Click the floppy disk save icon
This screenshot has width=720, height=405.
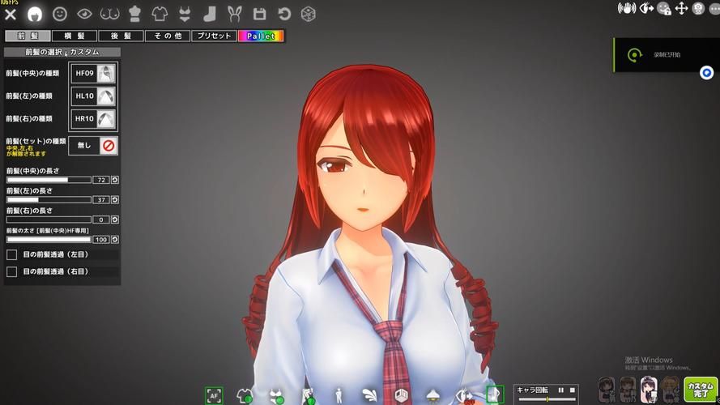[259, 14]
